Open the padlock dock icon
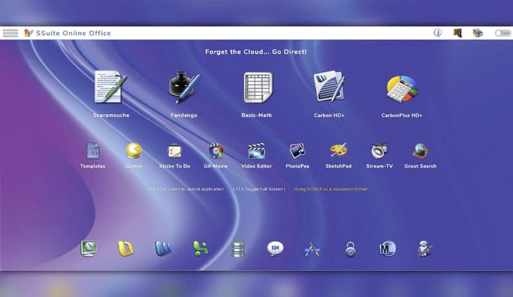The height and width of the screenshot is (297, 513). (350, 250)
